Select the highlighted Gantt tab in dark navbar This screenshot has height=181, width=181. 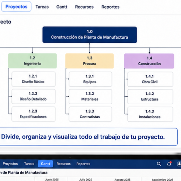click(x=45, y=164)
